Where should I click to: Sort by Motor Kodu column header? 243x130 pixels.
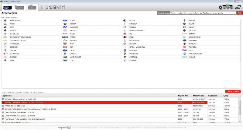pos(199,96)
